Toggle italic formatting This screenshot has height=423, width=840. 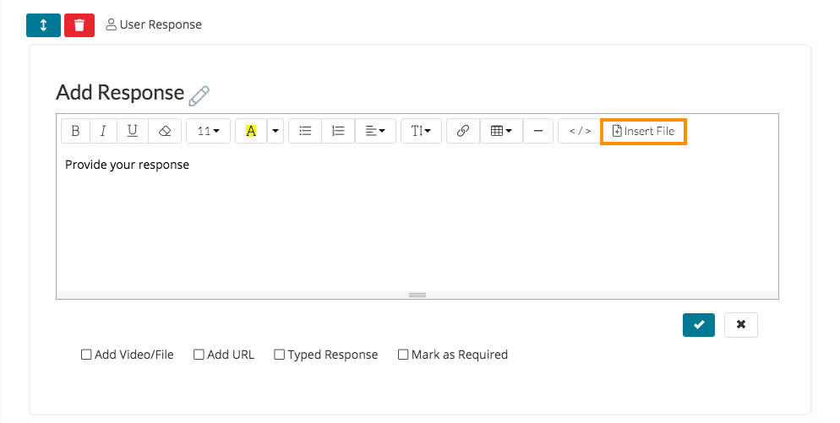(103, 131)
